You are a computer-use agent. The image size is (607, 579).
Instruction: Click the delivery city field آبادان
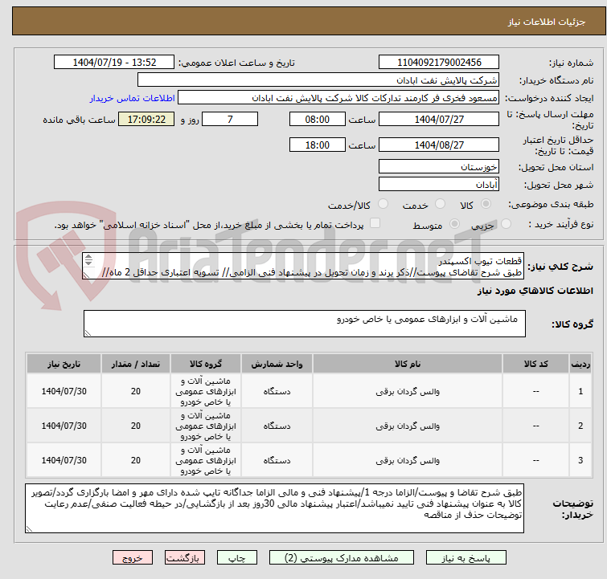(x=439, y=185)
